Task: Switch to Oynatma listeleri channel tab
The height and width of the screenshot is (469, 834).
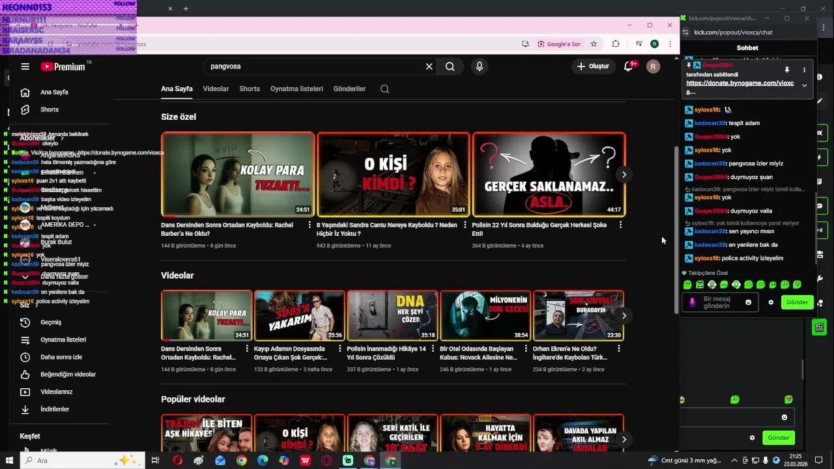Action: pyautogui.click(x=296, y=89)
